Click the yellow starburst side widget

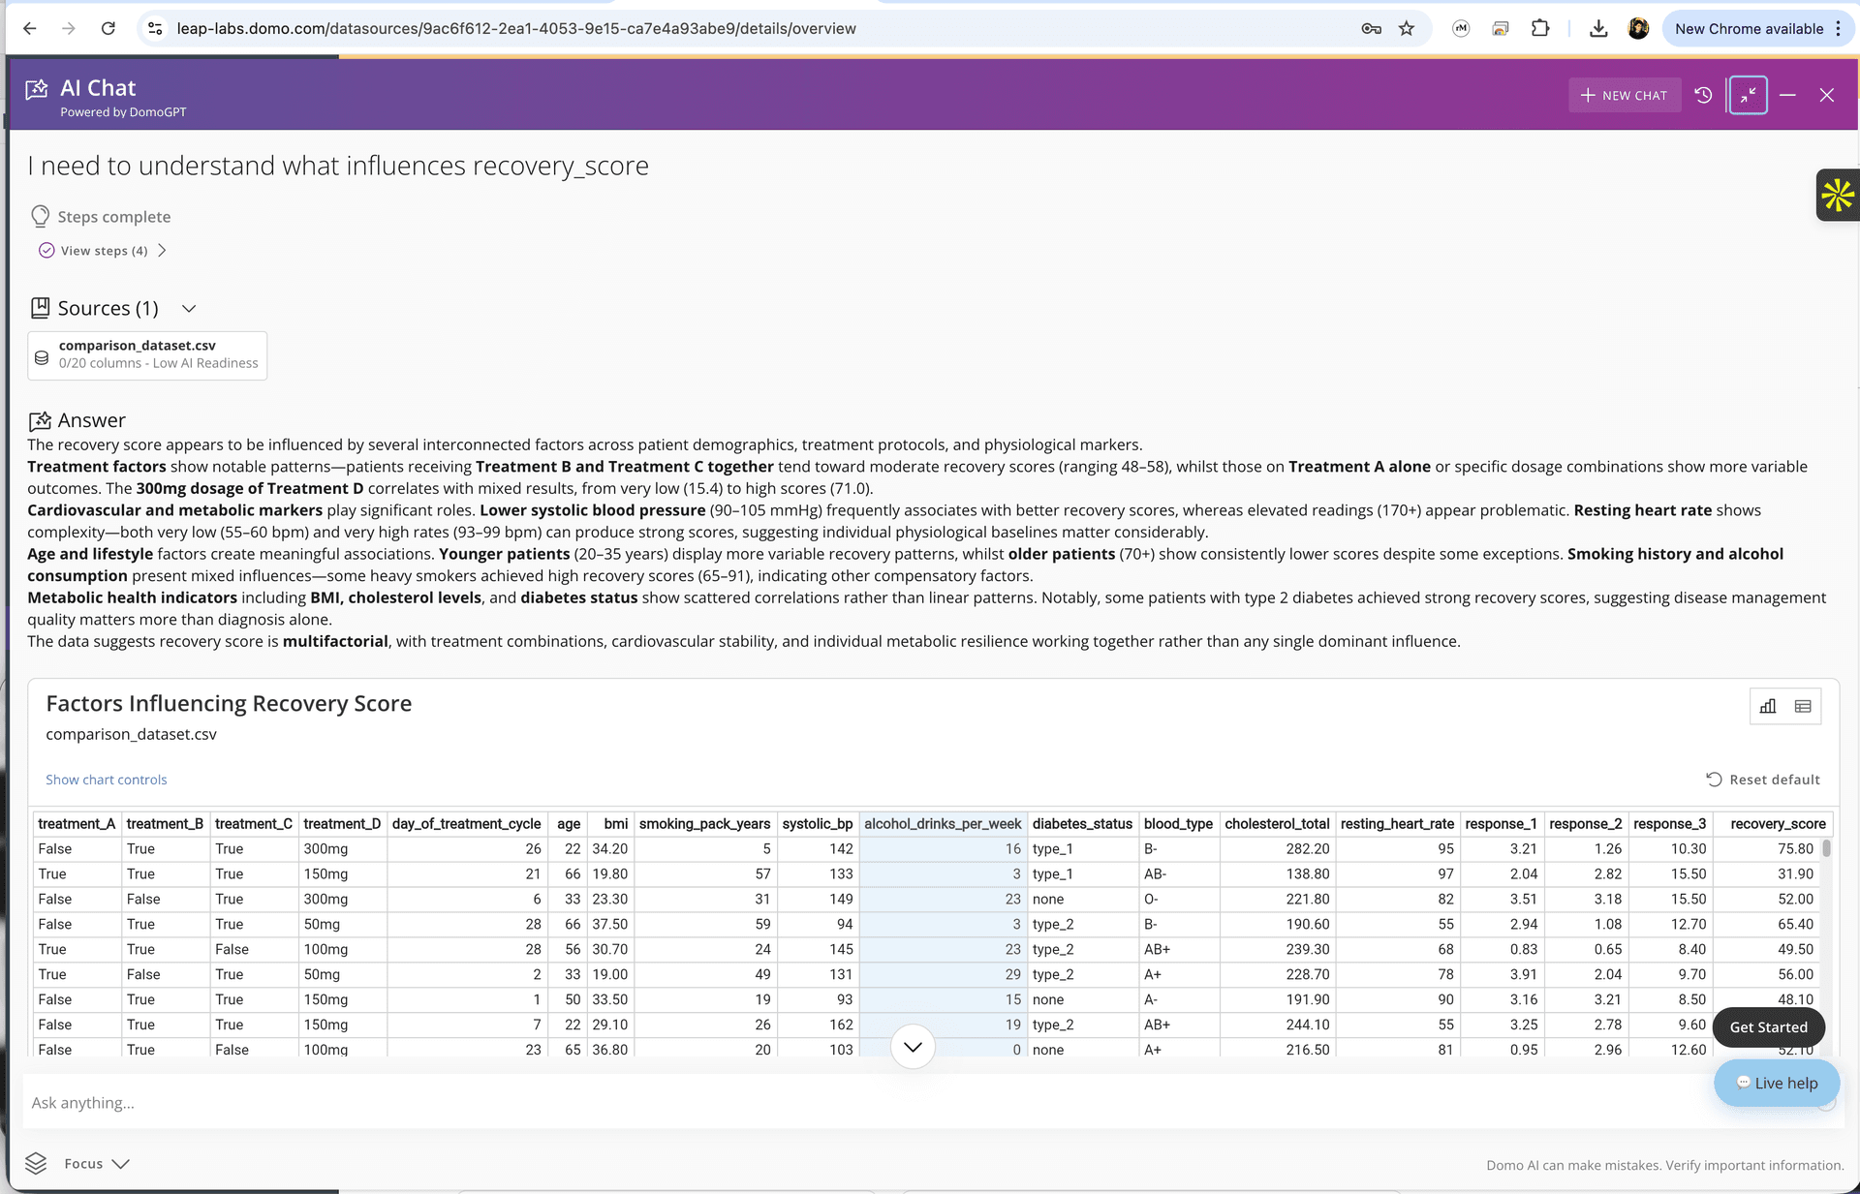pyautogui.click(x=1837, y=196)
